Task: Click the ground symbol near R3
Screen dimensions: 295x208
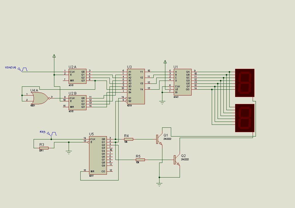Action: pyautogui.click(x=69, y=153)
